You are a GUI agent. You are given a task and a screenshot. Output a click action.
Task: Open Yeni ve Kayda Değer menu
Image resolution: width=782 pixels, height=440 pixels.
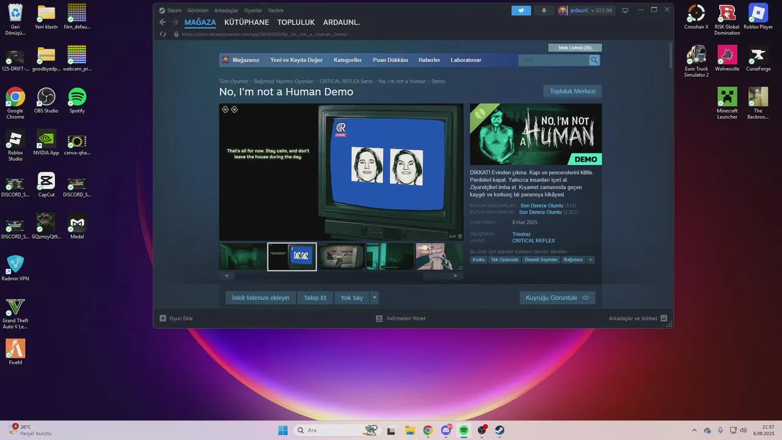[296, 60]
